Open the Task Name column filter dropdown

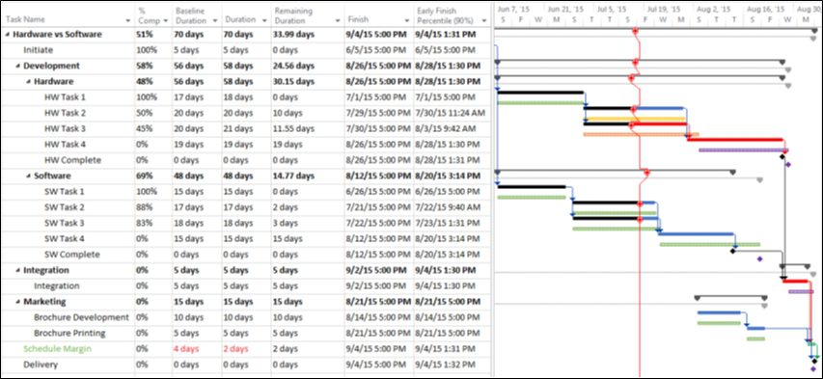click(x=128, y=20)
